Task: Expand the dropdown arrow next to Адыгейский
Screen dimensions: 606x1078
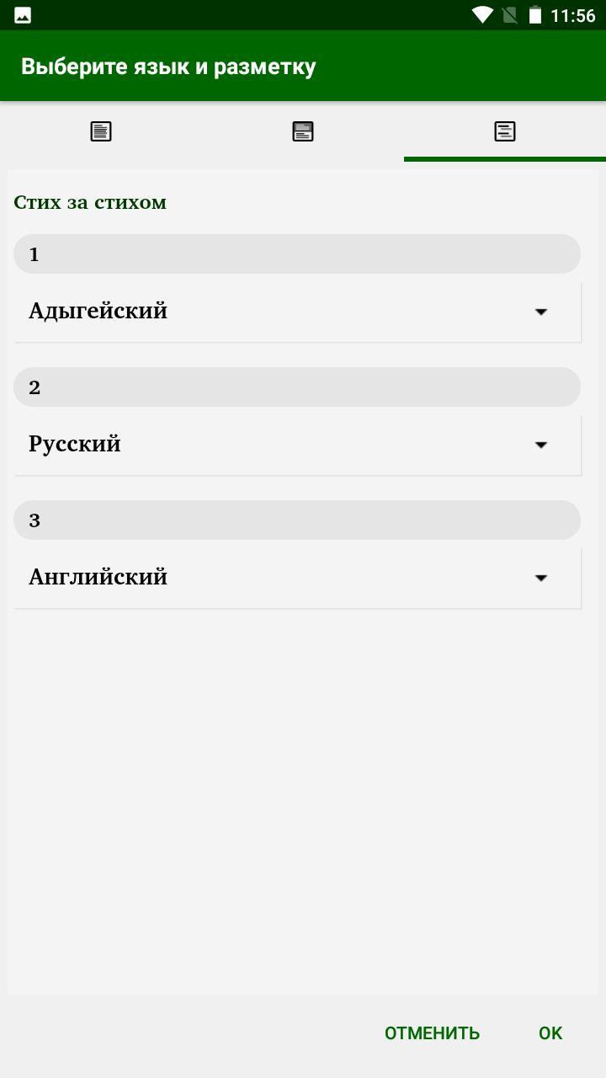Action: (541, 312)
